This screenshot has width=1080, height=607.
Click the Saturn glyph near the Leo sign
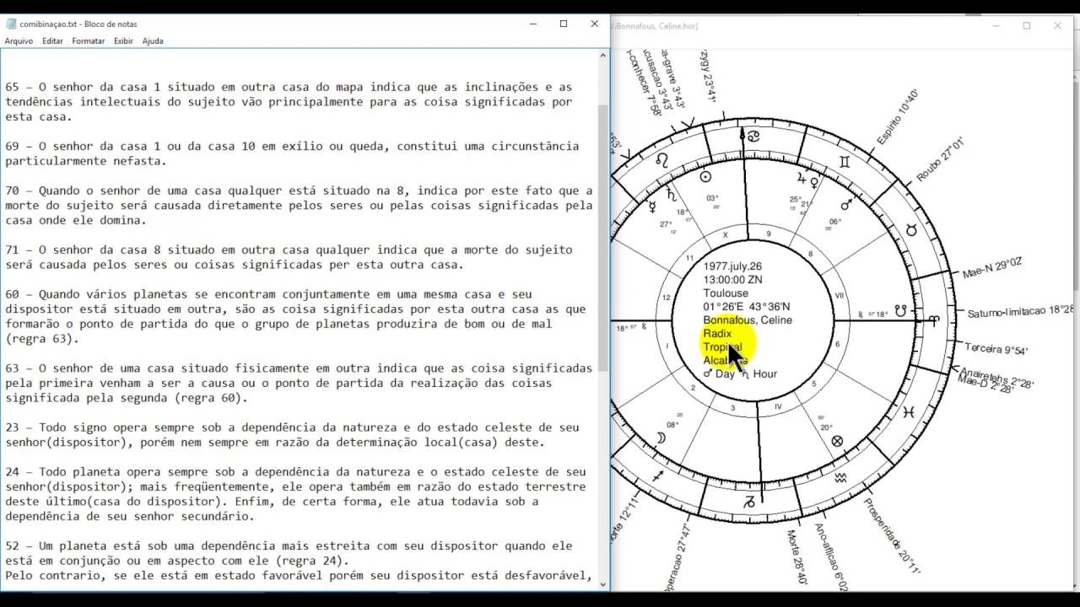coord(672,195)
